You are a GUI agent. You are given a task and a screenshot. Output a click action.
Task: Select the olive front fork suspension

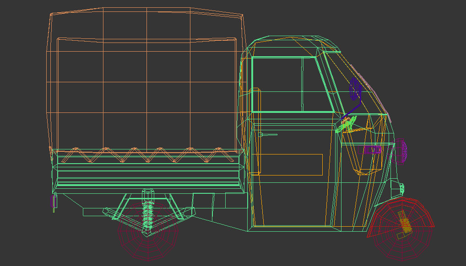click(405, 224)
